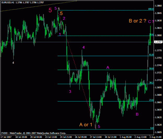Click the 1 Aug 05:00 time label

[x=126, y=137]
